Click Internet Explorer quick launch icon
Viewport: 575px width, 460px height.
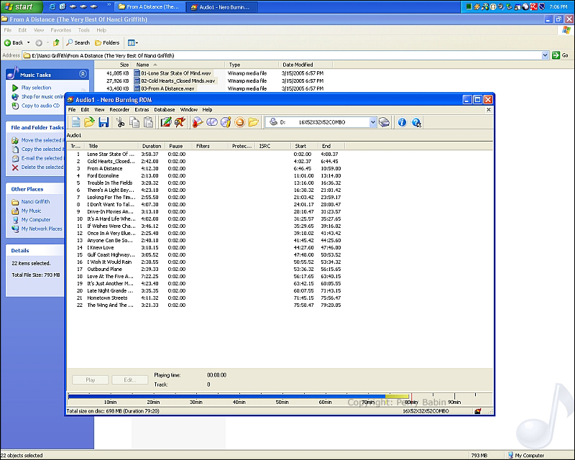pyautogui.click(x=52, y=6)
